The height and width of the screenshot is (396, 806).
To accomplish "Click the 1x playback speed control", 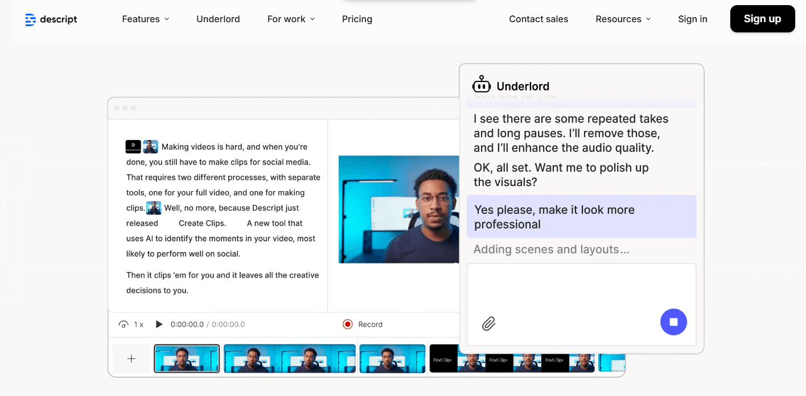I will coord(138,324).
